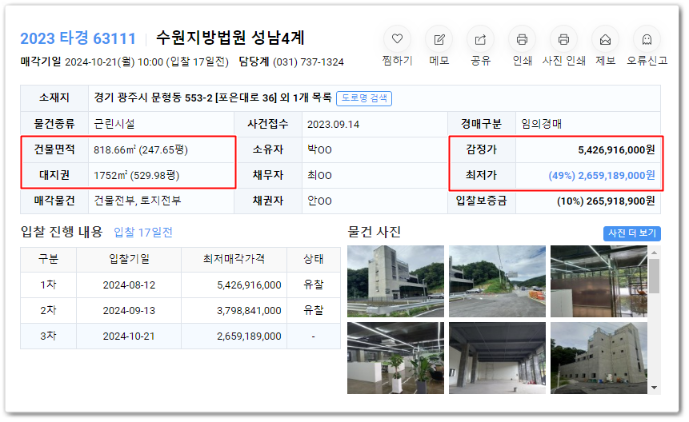This screenshot has height=422, width=689.
Task: Open the empty concrete hall photo
Action: click(x=497, y=358)
